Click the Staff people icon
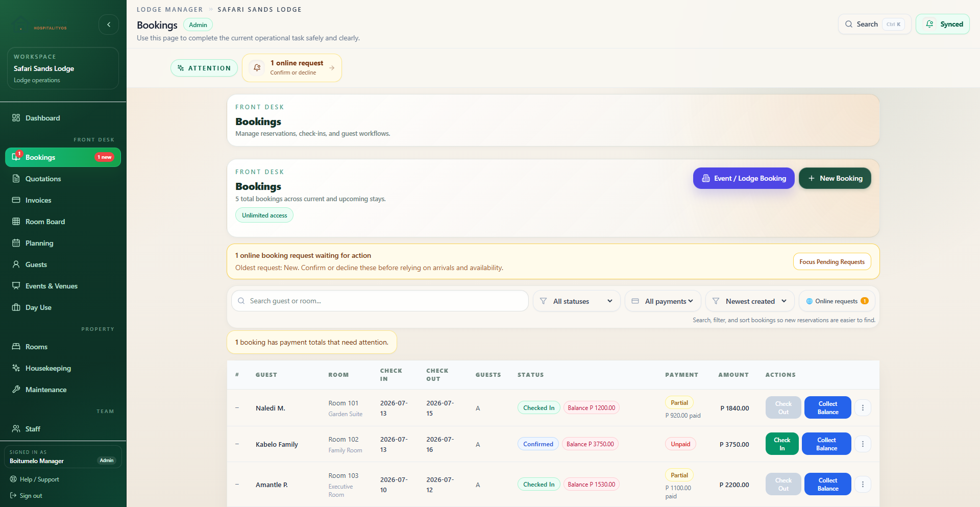Viewport: 980px width, 507px height. pos(16,429)
